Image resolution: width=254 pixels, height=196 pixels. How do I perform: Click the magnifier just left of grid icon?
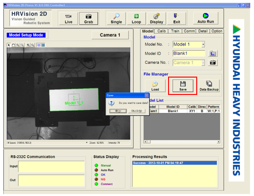point(32,45)
